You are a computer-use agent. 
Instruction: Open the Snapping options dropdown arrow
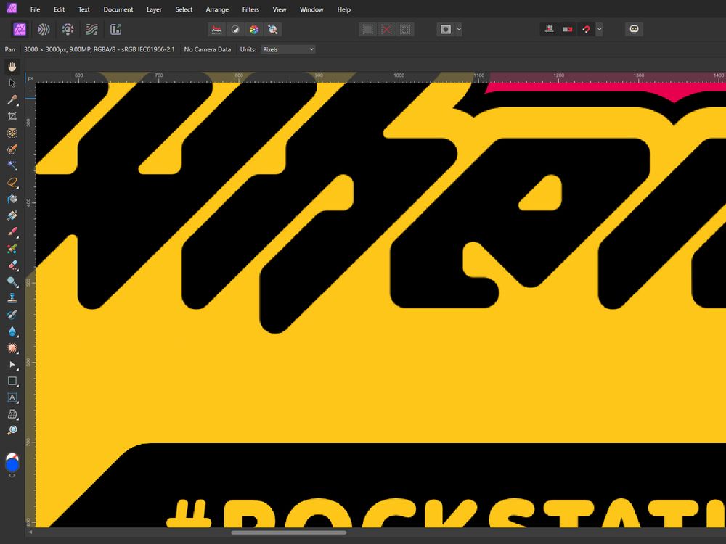click(x=599, y=30)
